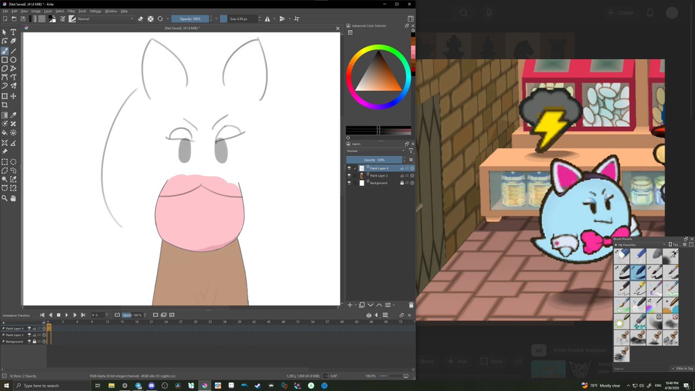This screenshot has width=695, height=391.
Task: Open the Layer menu
Action: coord(48,11)
